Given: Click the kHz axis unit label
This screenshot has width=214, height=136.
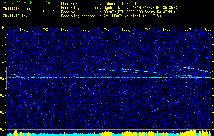Looking at the screenshot, I should point(3,28).
